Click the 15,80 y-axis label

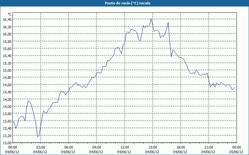pyautogui.click(x=7, y=41)
